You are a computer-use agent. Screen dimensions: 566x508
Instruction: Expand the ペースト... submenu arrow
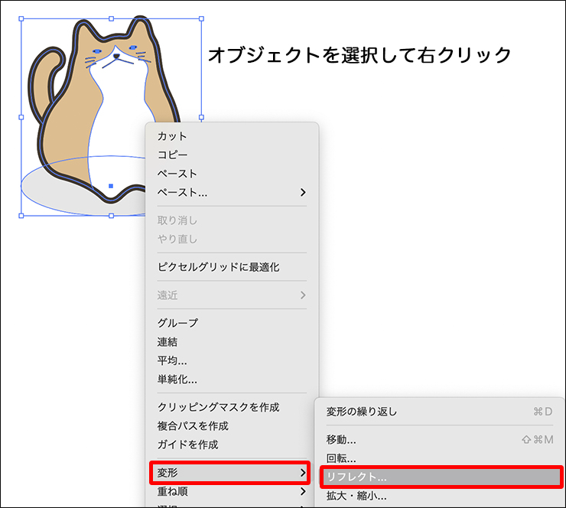(x=303, y=192)
